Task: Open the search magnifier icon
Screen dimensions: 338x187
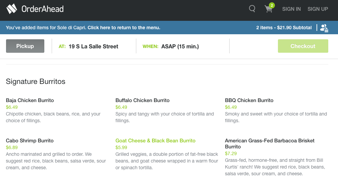Action: point(252,9)
